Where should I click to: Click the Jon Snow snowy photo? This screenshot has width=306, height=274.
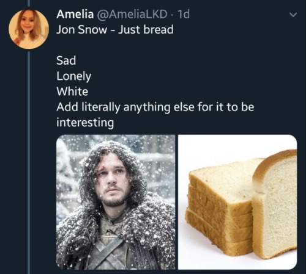(x=116, y=202)
